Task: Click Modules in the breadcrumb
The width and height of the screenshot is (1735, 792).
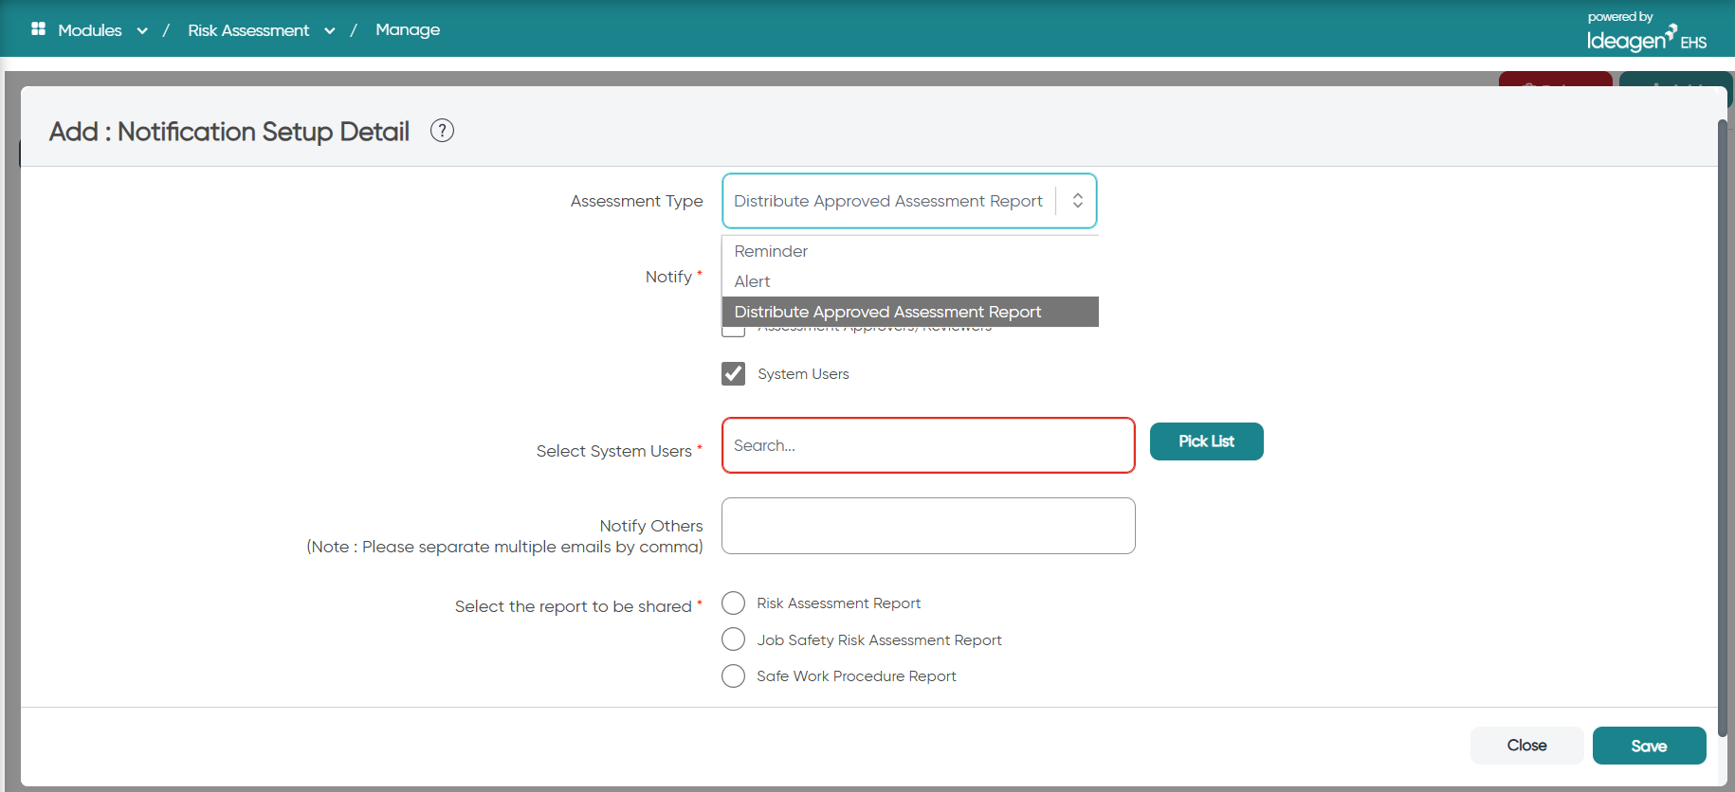Action: click(90, 30)
